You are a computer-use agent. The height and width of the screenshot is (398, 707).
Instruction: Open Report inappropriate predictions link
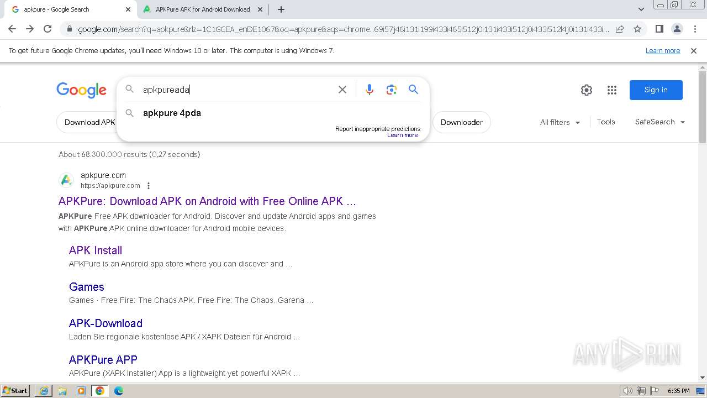click(x=378, y=129)
